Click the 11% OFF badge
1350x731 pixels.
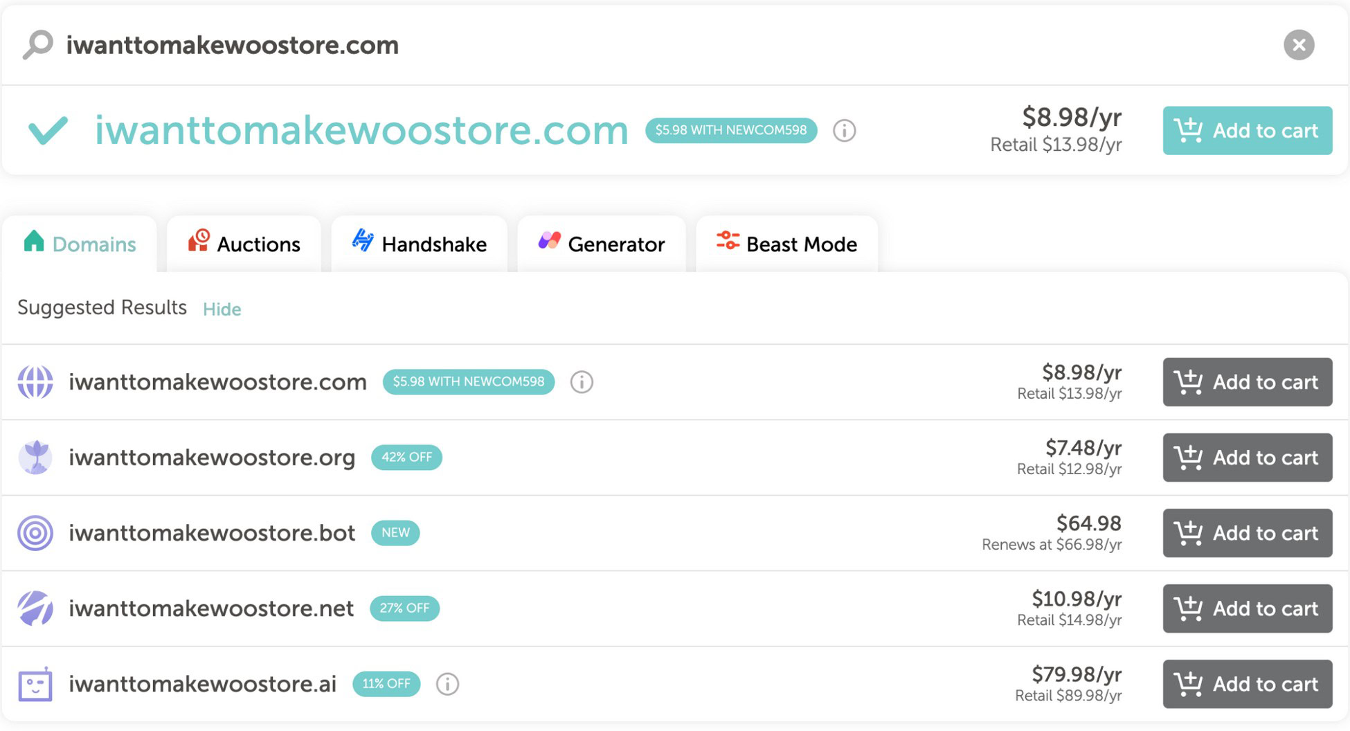pos(386,684)
